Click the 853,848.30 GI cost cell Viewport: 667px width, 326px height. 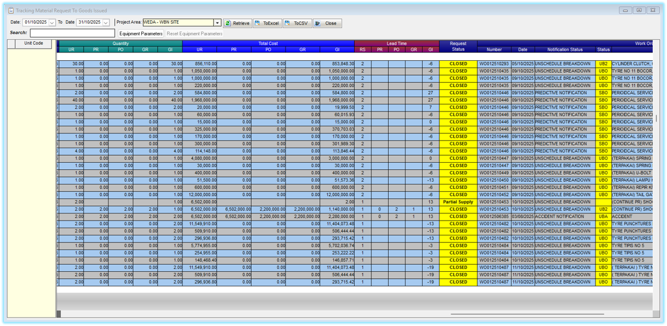(x=337, y=63)
